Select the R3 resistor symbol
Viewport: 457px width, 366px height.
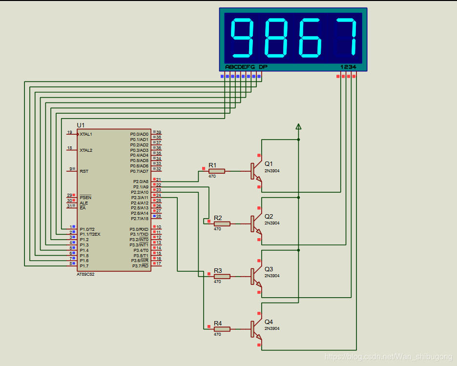coord(222,277)
